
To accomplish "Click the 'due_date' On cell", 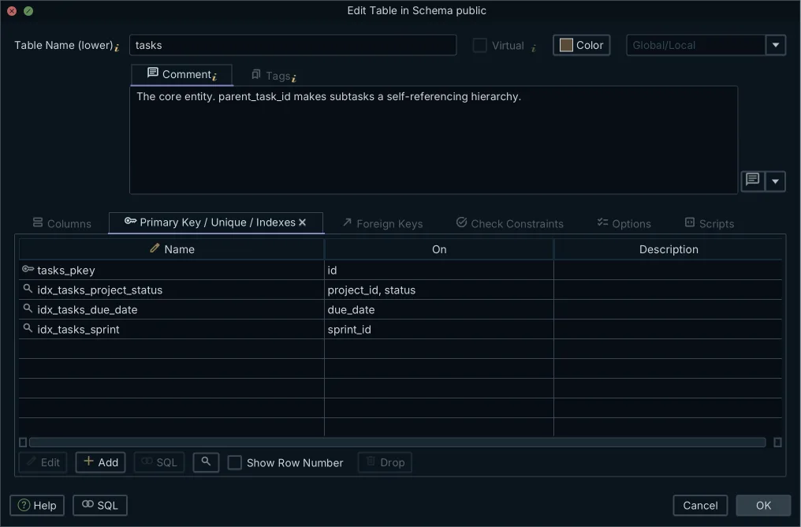I will tap(439, 309).
